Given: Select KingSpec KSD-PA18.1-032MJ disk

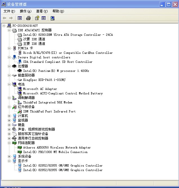Looking at the screenshot, I should pyautogui.click(x=44, y=80).
